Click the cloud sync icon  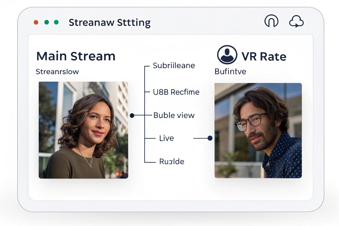(296, 21)
